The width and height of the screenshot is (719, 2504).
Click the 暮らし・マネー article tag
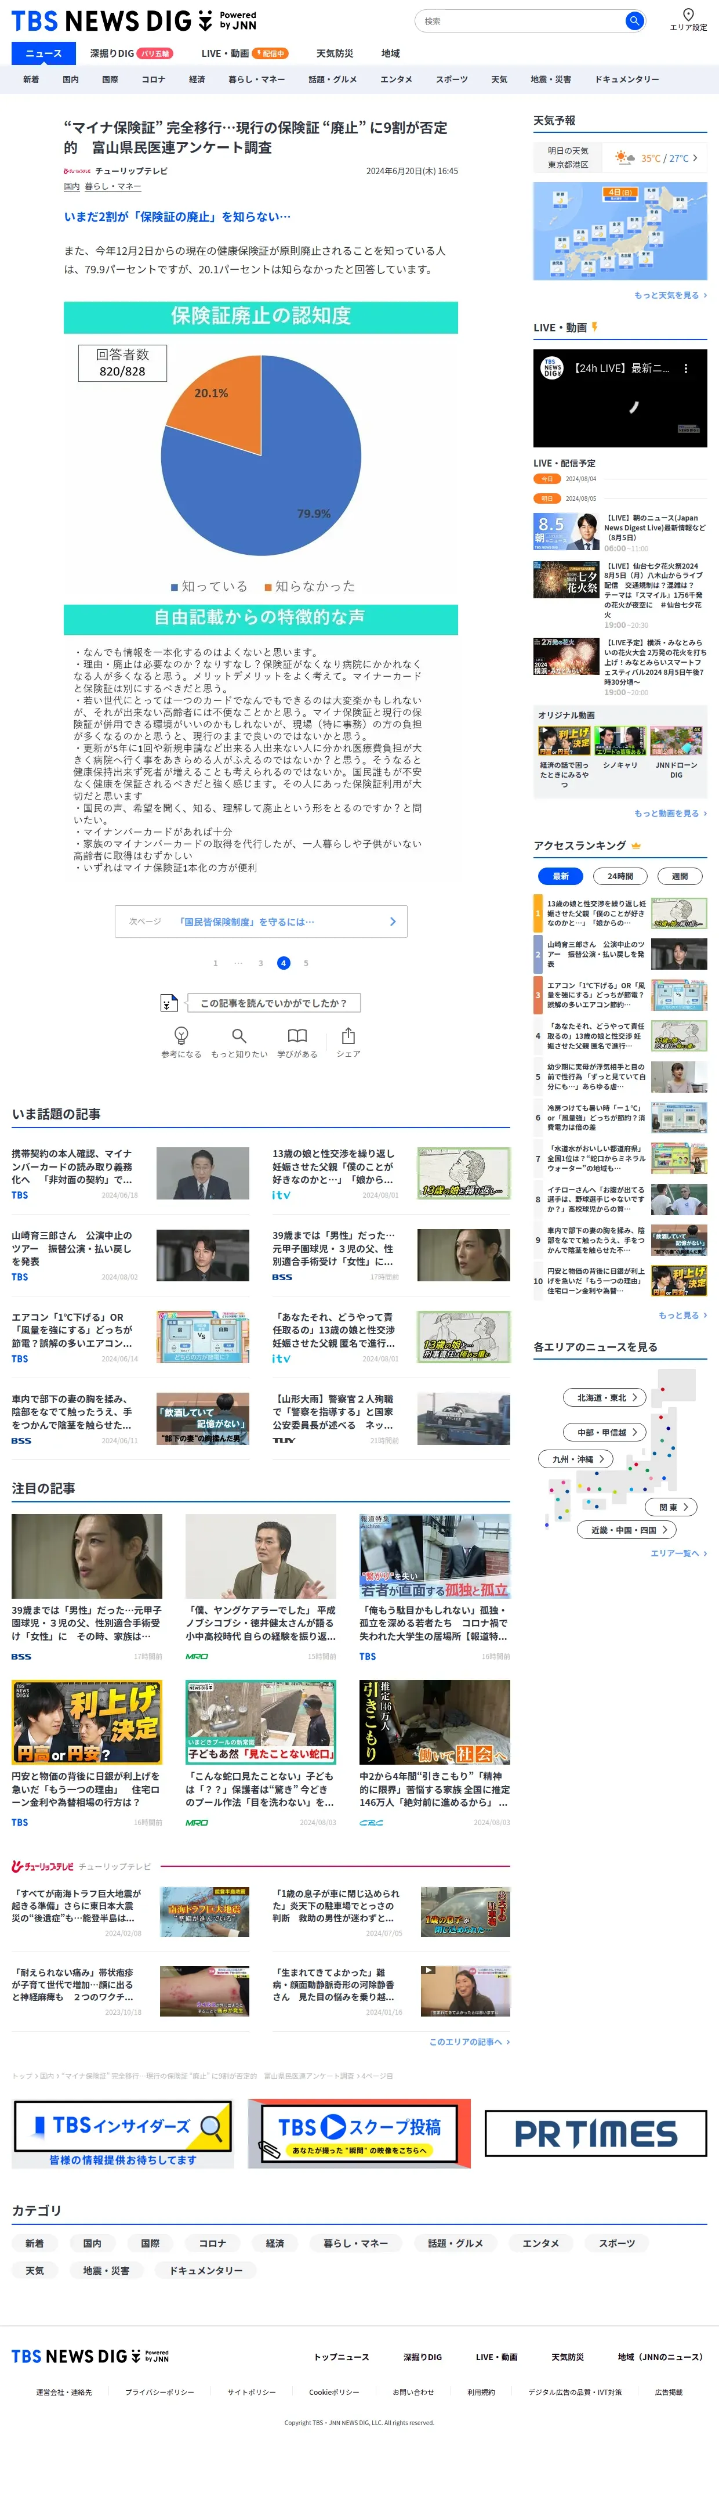pos(112,187)
